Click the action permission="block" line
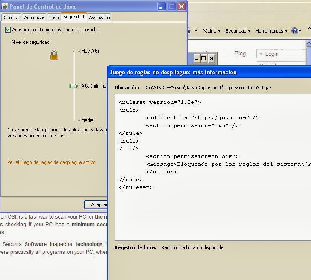The image size is (311, 280). click(192, 156)
